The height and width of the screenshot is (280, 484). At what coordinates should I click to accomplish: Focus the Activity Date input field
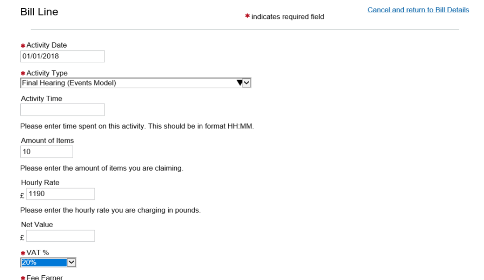[62, 57]
